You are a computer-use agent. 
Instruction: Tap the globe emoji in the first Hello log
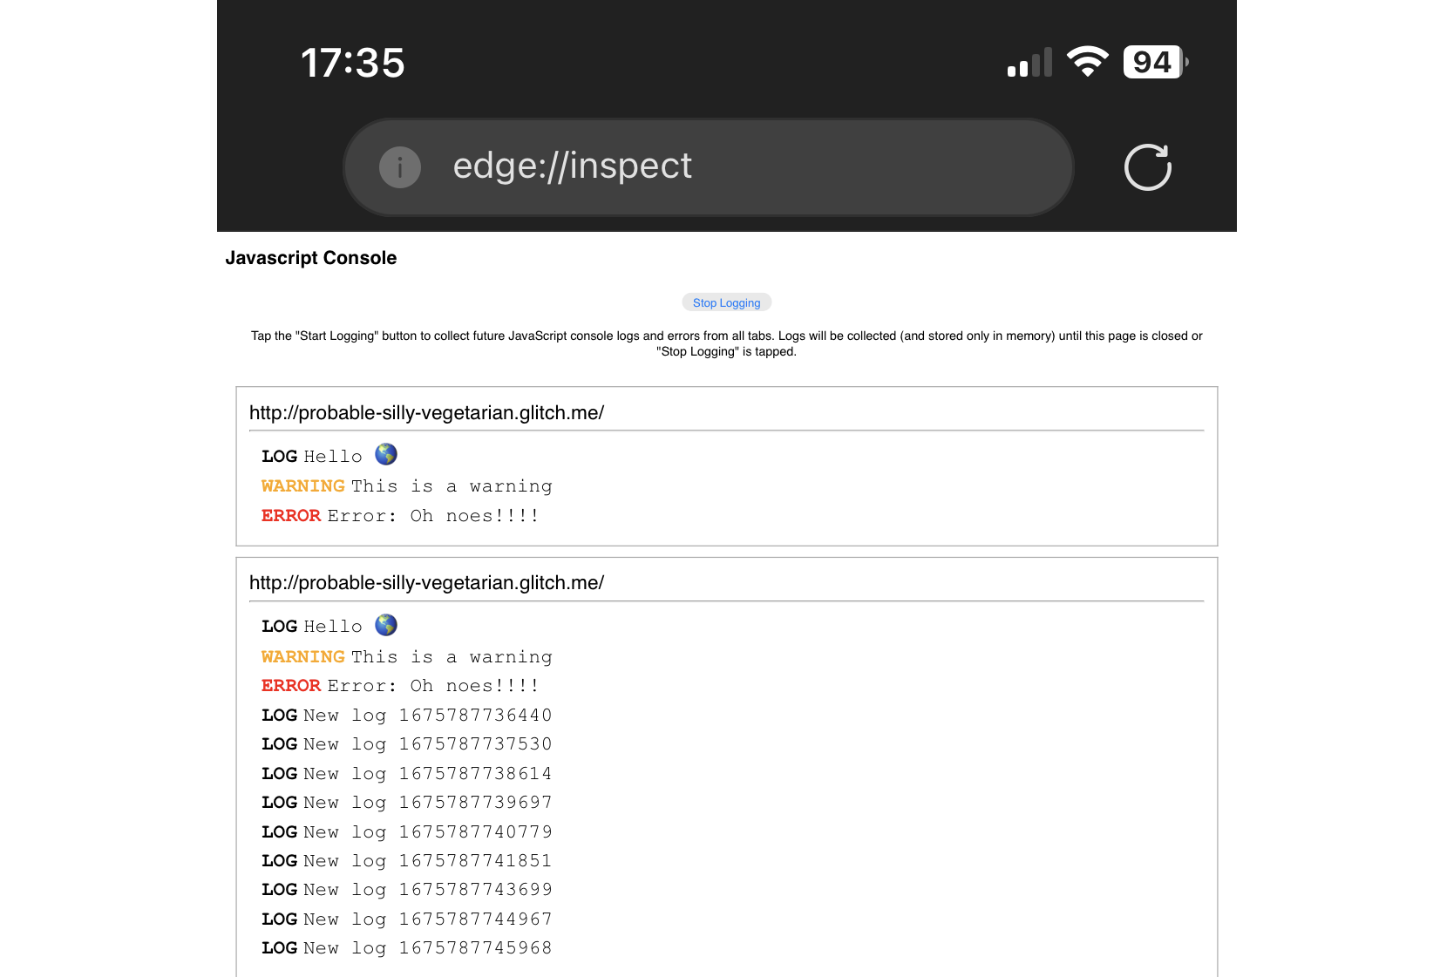[386, 454]
